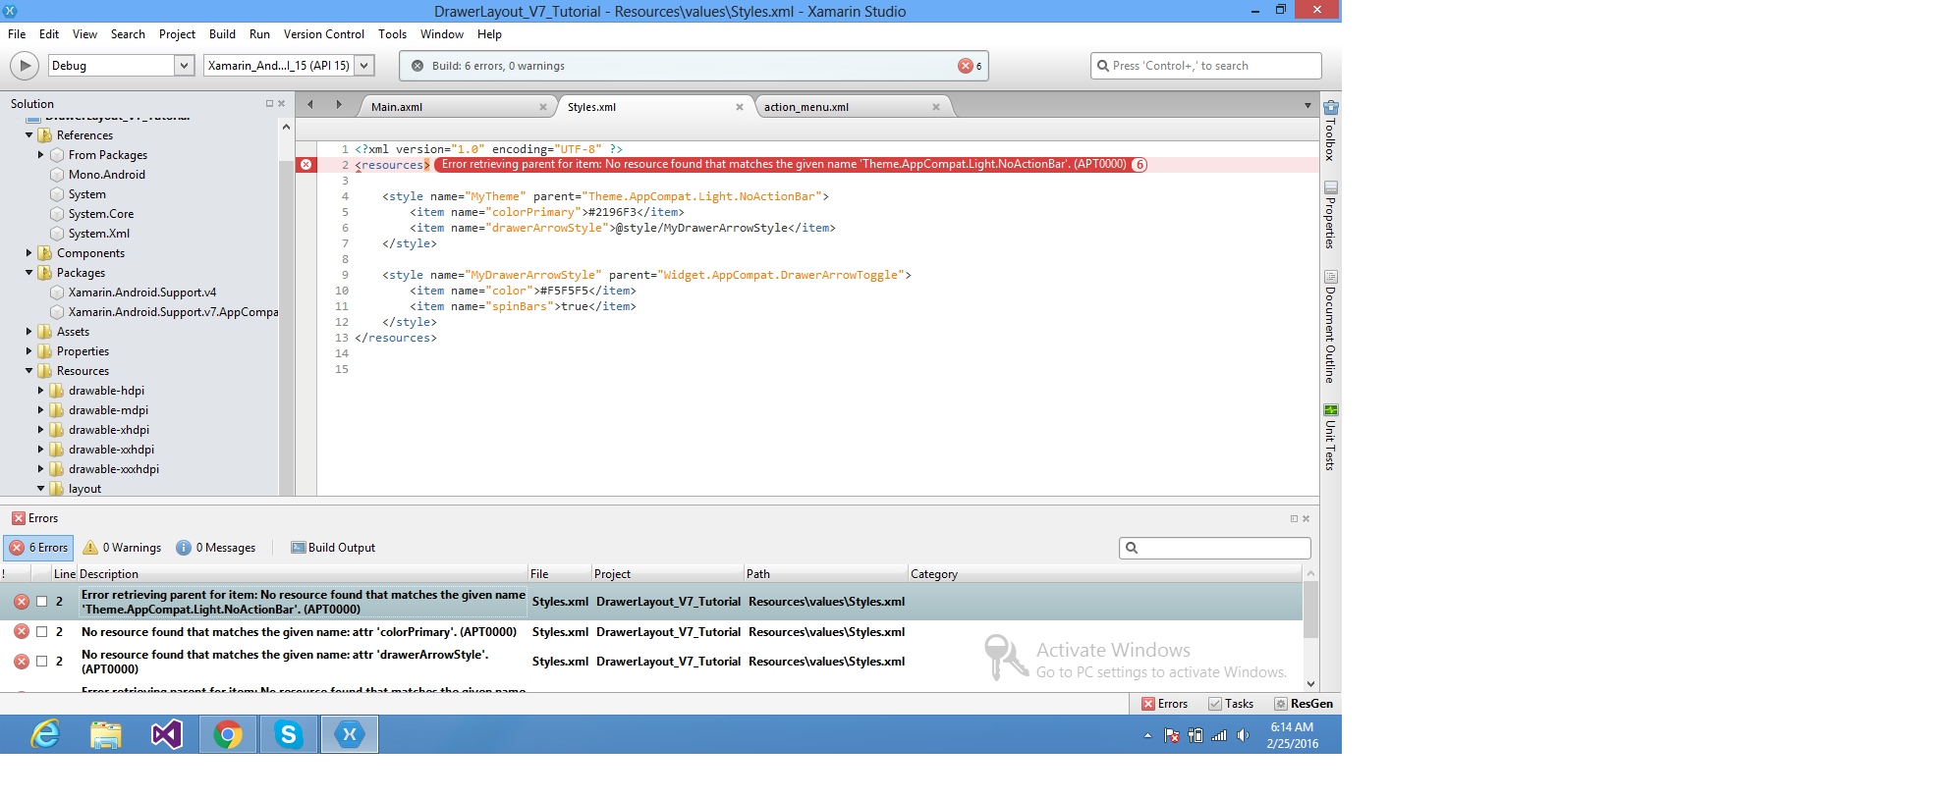
Task: Open the Build Output view
Action: click(333, 548)
